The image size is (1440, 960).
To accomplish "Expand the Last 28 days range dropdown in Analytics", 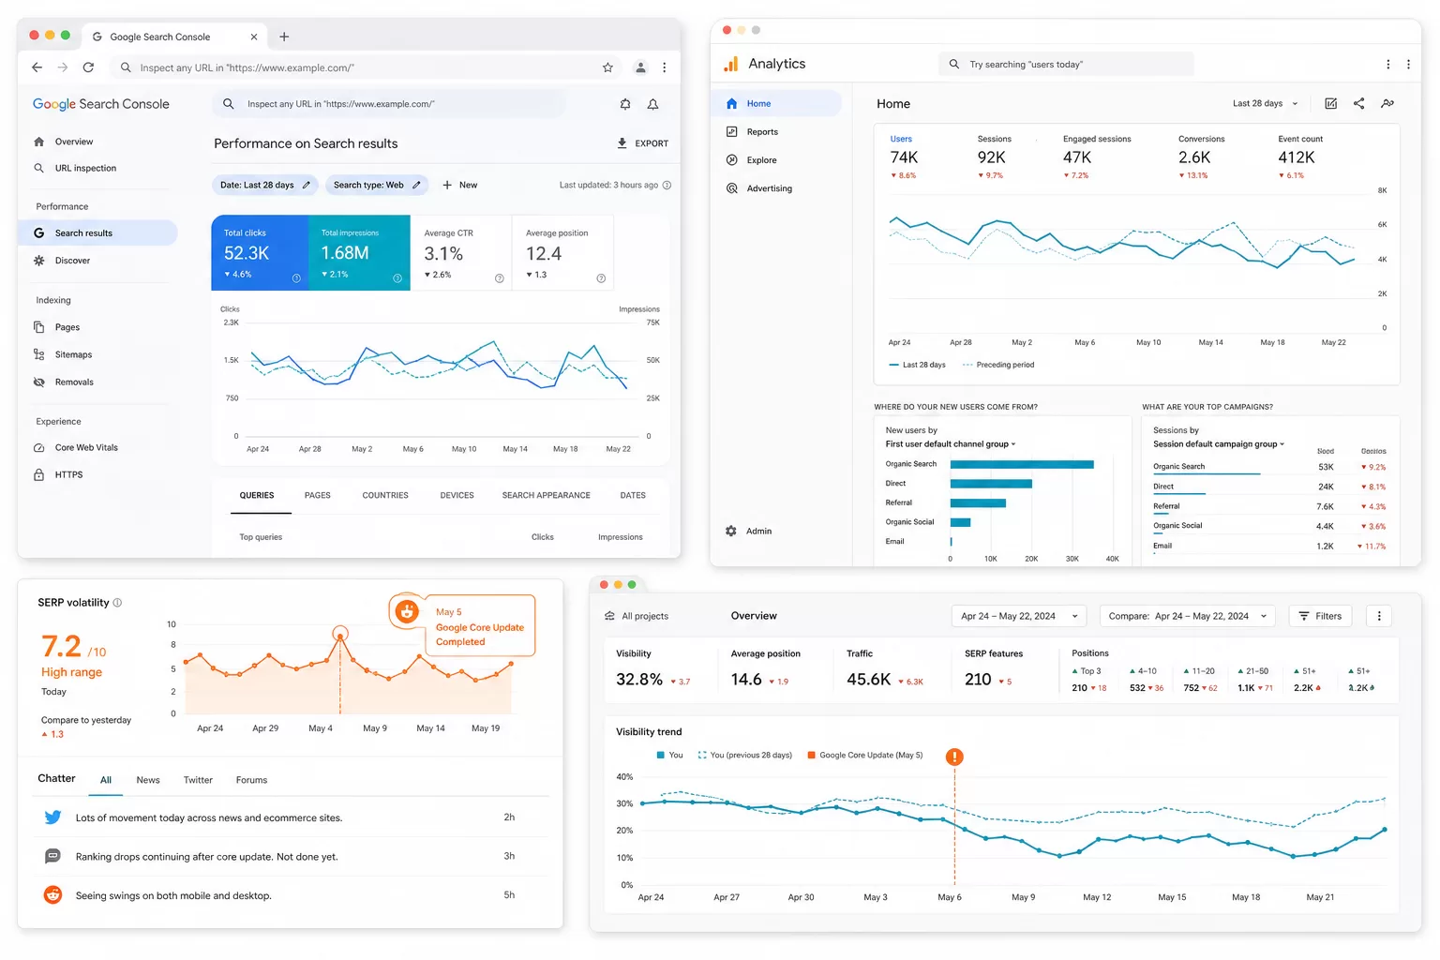I will point(1266,104).
